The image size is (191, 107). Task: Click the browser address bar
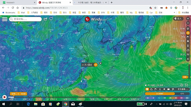click(x=85, y=8)
